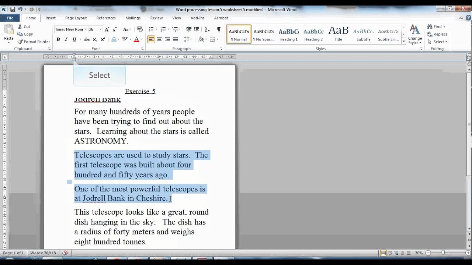Decrease the paragraph indent
Screen dimensions: 472x265
[189, 29]
